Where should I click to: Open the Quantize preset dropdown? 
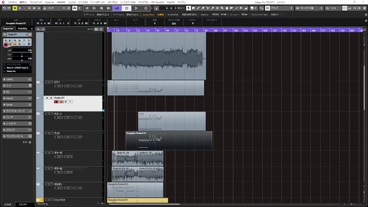[x=309, y=8]
